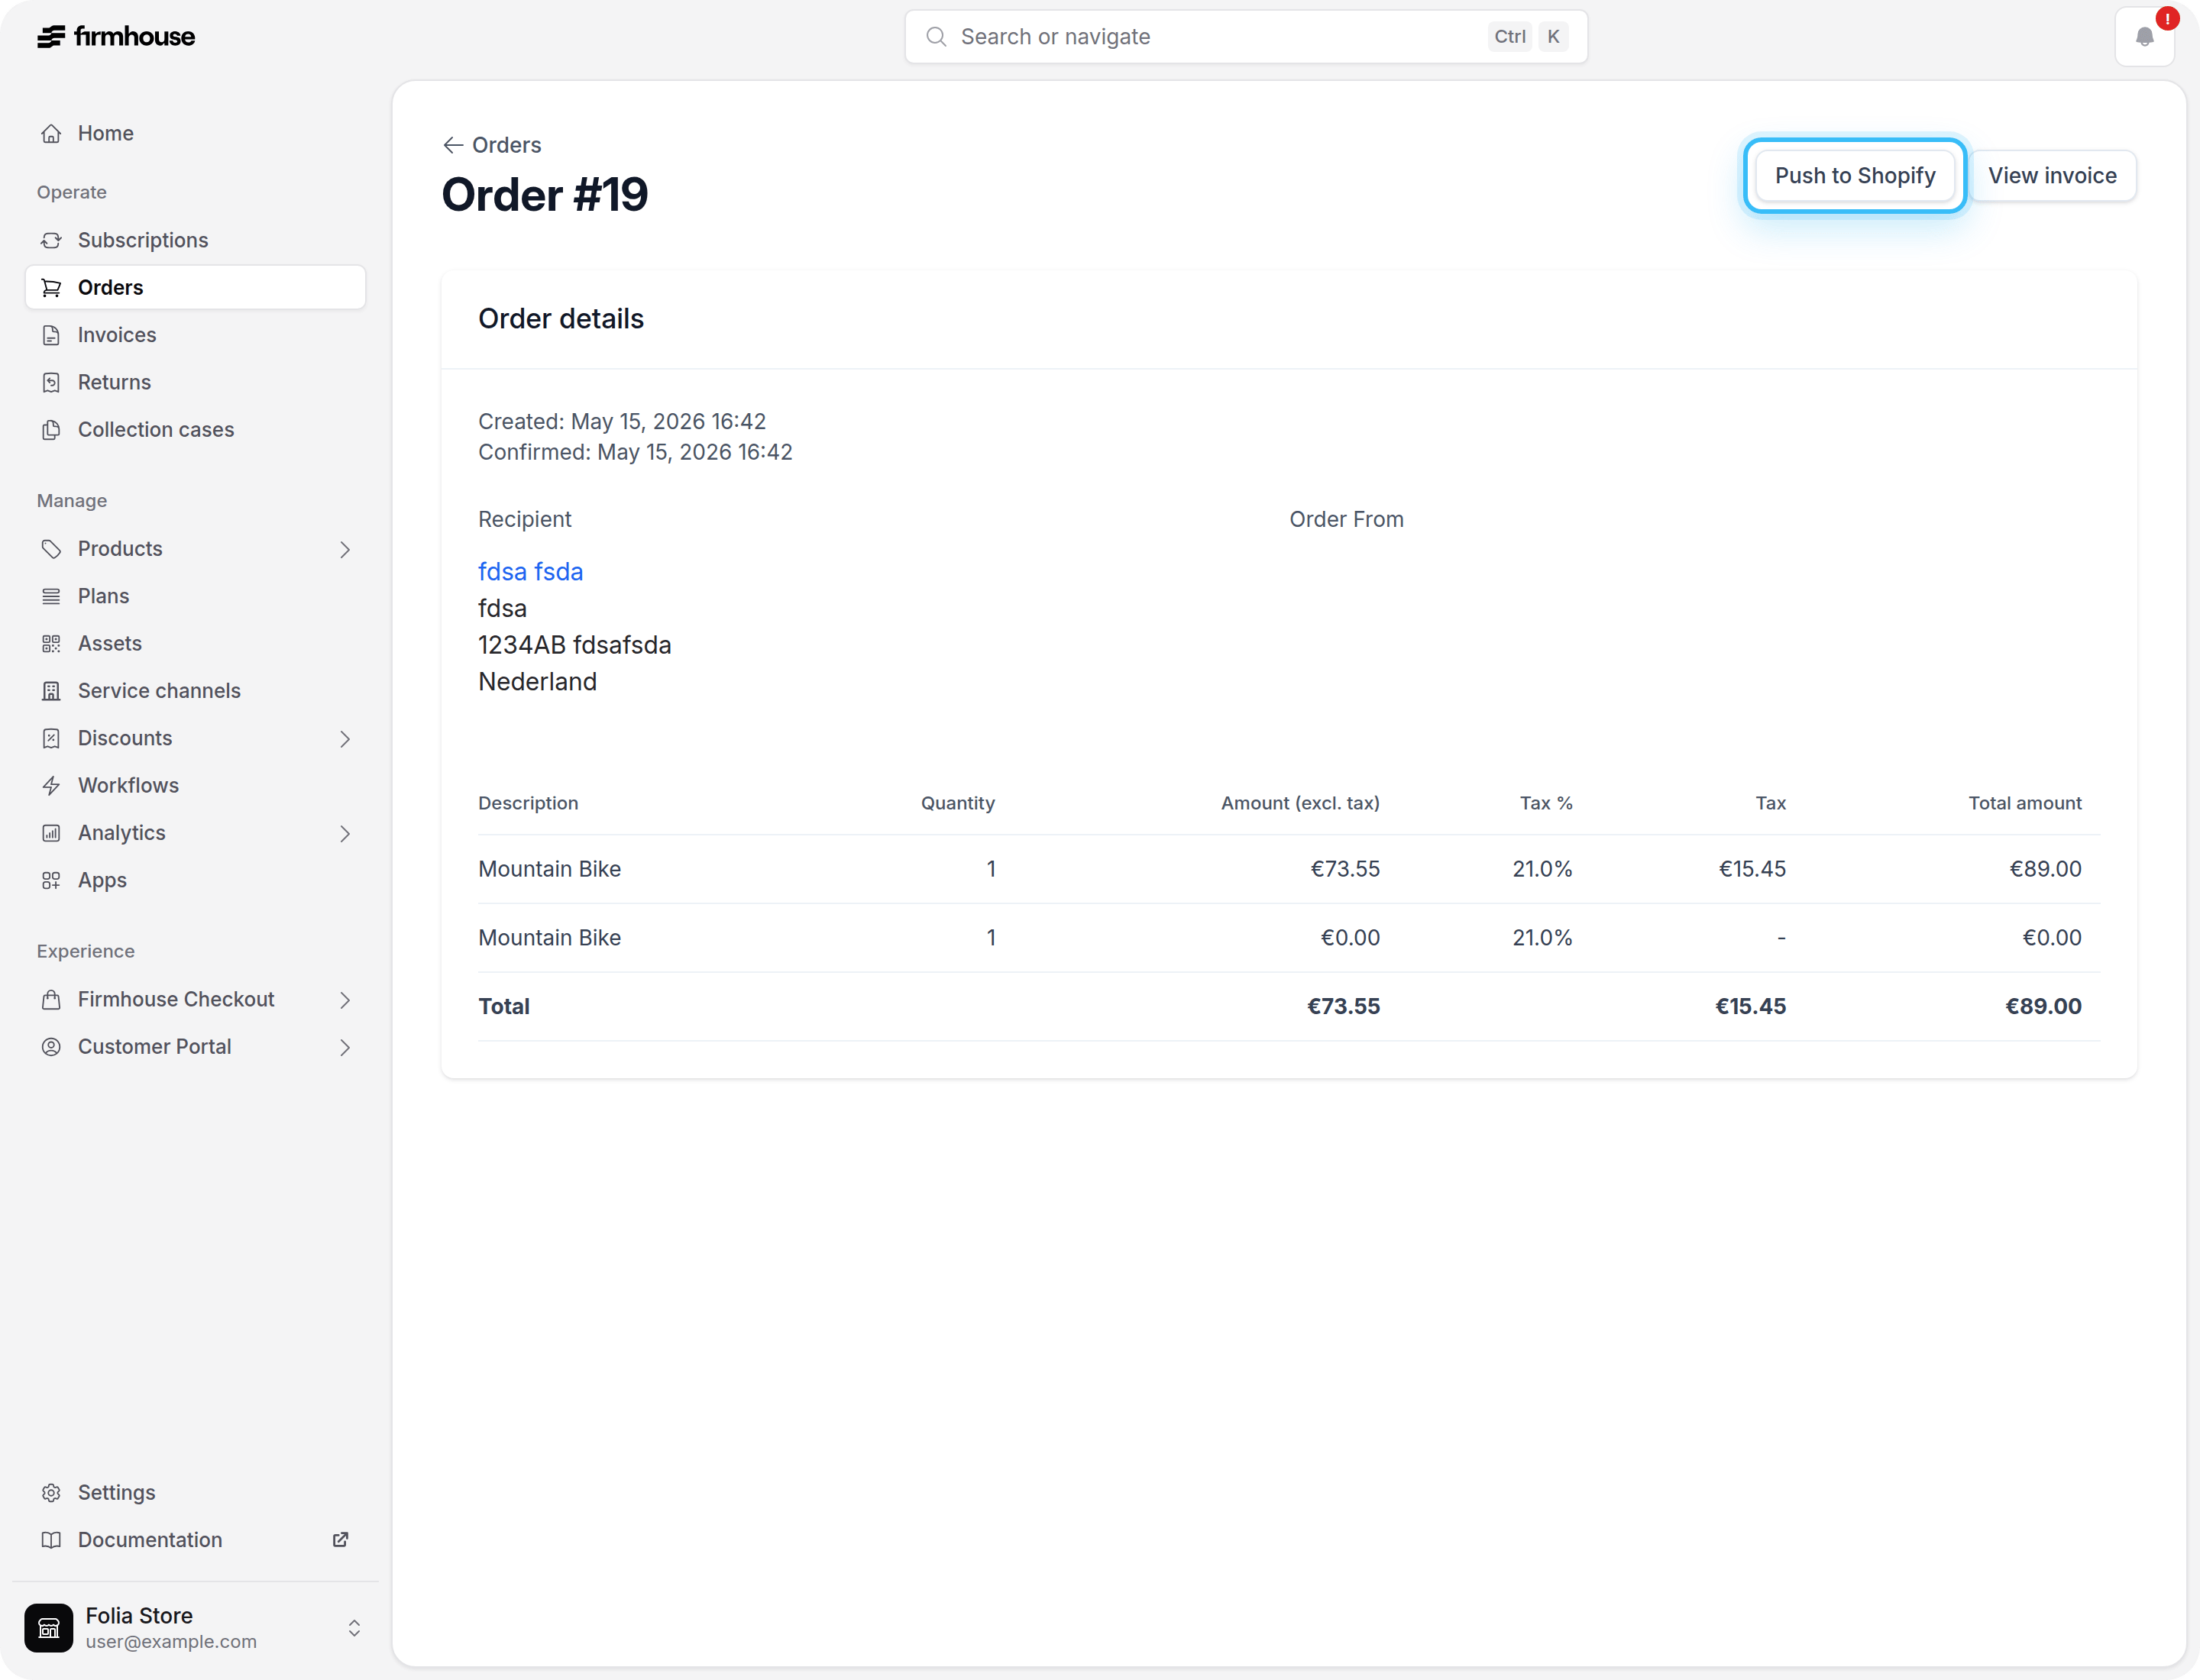
Task: Expand the Discounts submenu chevron
Action: point(345,738)
